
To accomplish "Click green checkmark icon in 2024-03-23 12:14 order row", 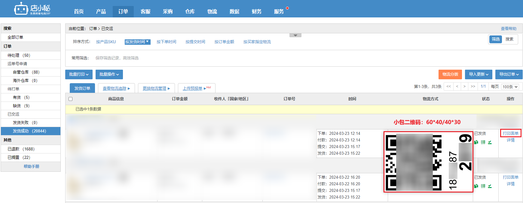I will (490, 142).
